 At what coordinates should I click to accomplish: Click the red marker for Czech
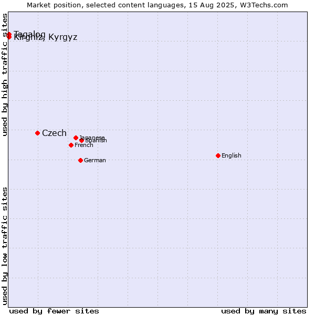click(x=37, y=133)
